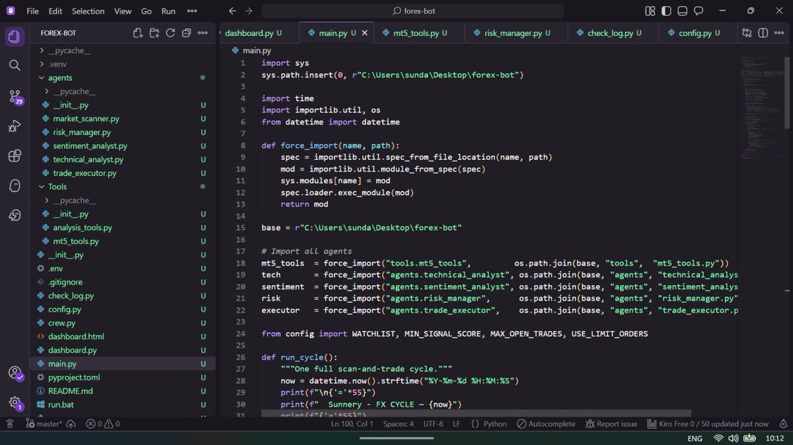
Task: Toggle the primary side bar
Action: [x=666, y=11]
